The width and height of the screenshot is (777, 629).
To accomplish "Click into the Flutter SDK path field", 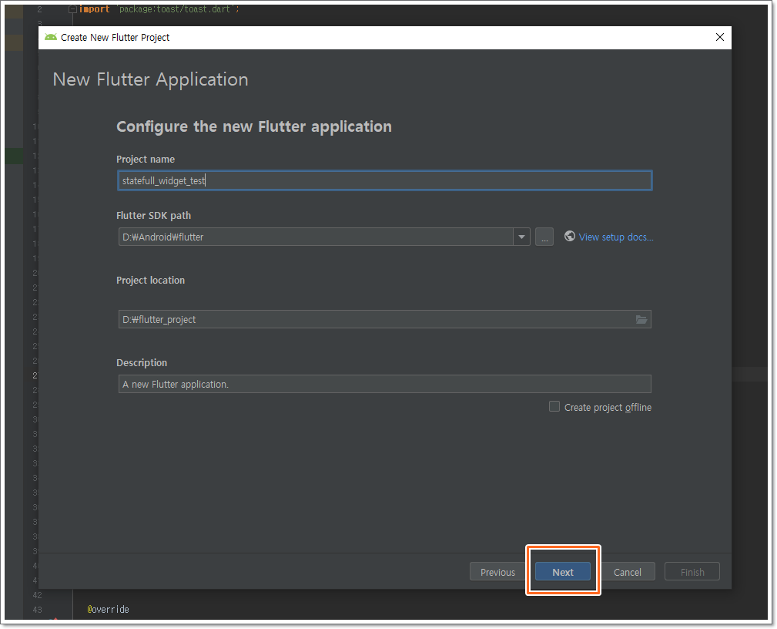I will coord(316,237).
